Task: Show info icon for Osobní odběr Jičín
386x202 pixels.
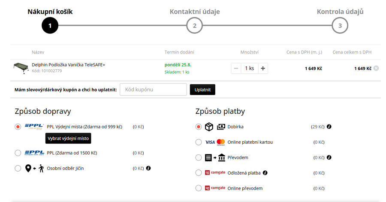Action: [x=148, y=168]
